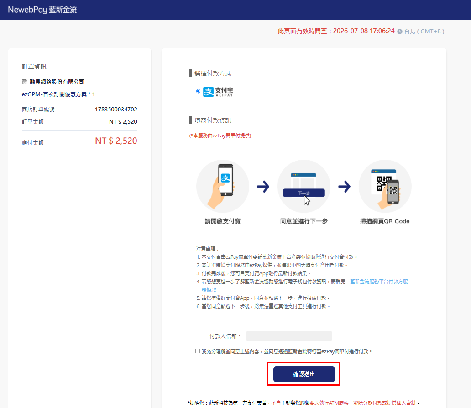Click the red 應付金額 NT $ 2,520 total
This screenshot has height=408, width=471.
116,141
